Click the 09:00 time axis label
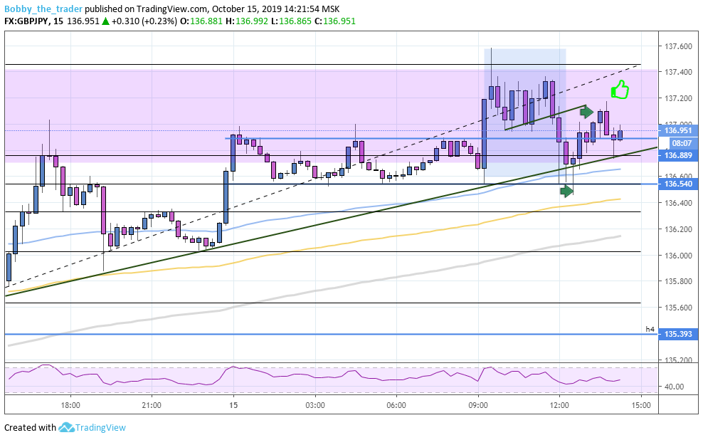 click(478, 405)
